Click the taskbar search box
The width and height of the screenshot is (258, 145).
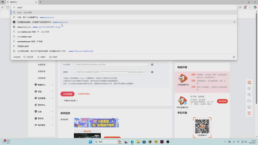point(108,142)
